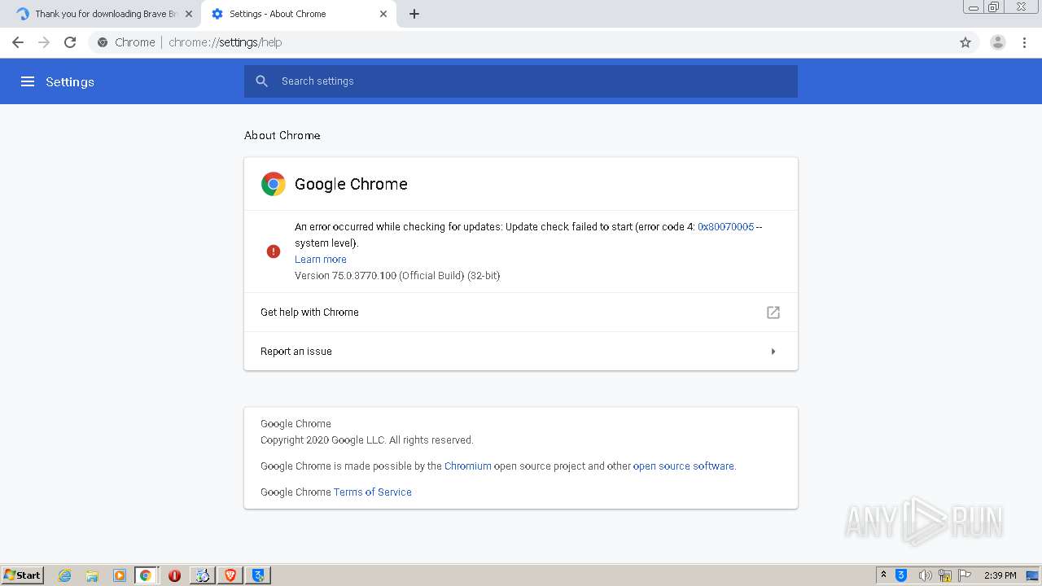Focus the Search settings field
The height and width of the screenshot is (586, 1042).
(521, 81)
